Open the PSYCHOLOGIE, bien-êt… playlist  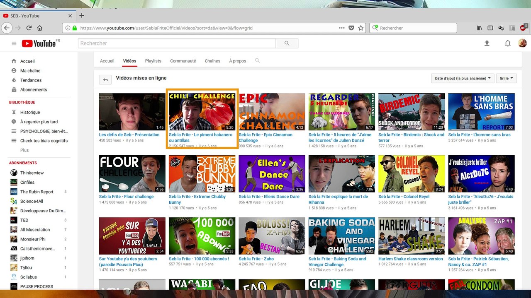point(44,132)
